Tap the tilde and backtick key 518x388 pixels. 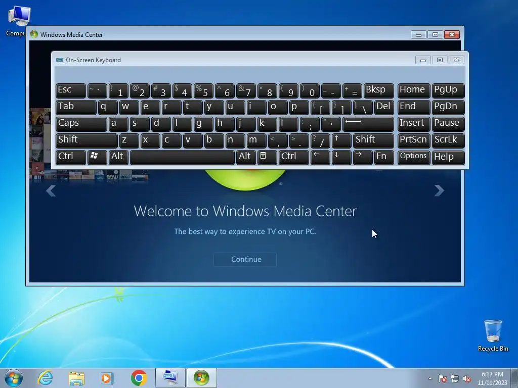pyautogui.click(x=97, y=91)
